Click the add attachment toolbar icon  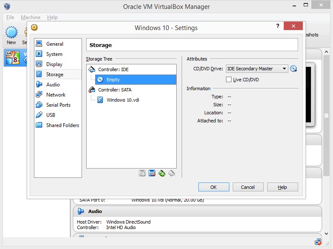pyautogui.click(x=142, y=174)
